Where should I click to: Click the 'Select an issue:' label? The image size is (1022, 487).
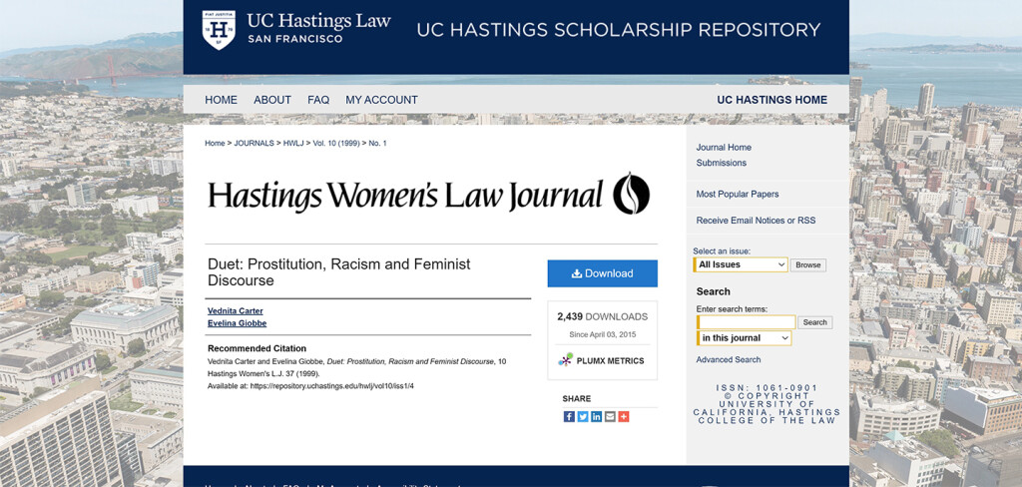[x=722, y=251]
